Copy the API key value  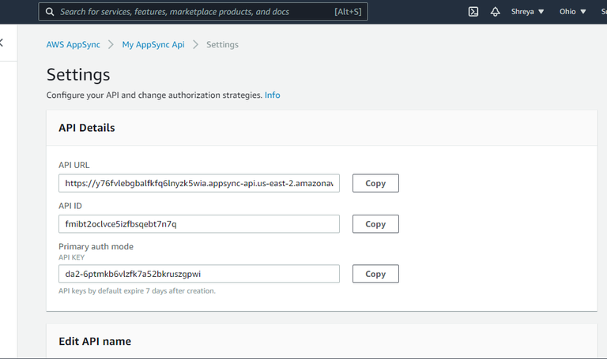[x=375, y=275]
